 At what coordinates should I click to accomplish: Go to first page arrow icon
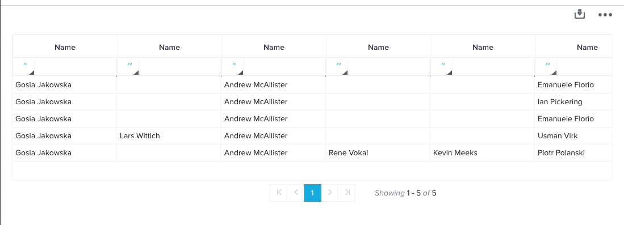coord(279,193)
